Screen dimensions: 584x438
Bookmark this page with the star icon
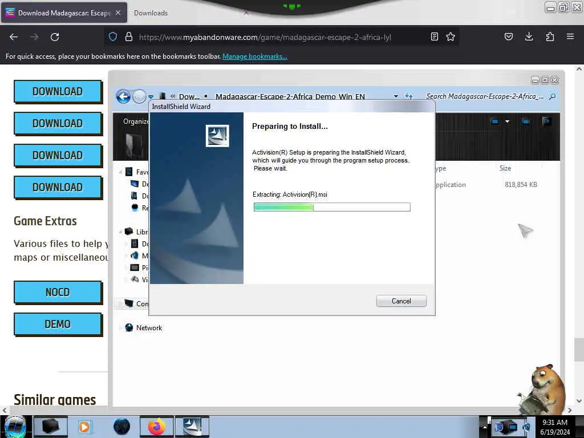pos(451,36)
